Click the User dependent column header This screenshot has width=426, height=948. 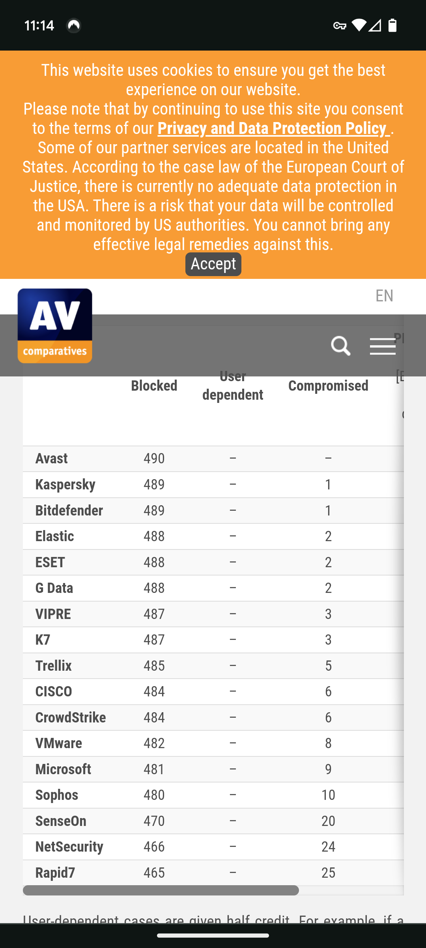pos(233,386)
